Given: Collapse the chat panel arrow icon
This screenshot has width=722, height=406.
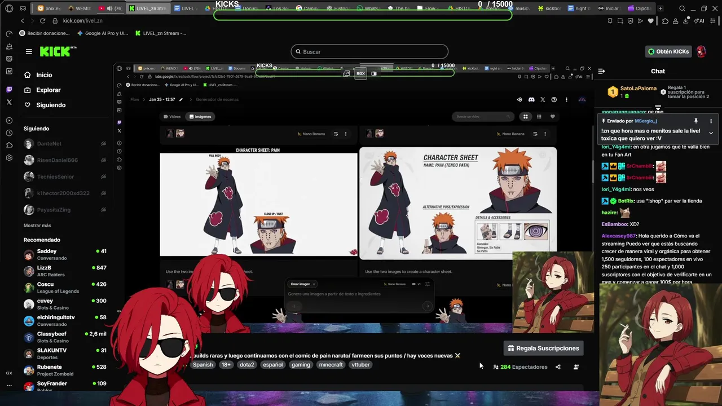Looking at the screenshot, I should coord(601,71).
